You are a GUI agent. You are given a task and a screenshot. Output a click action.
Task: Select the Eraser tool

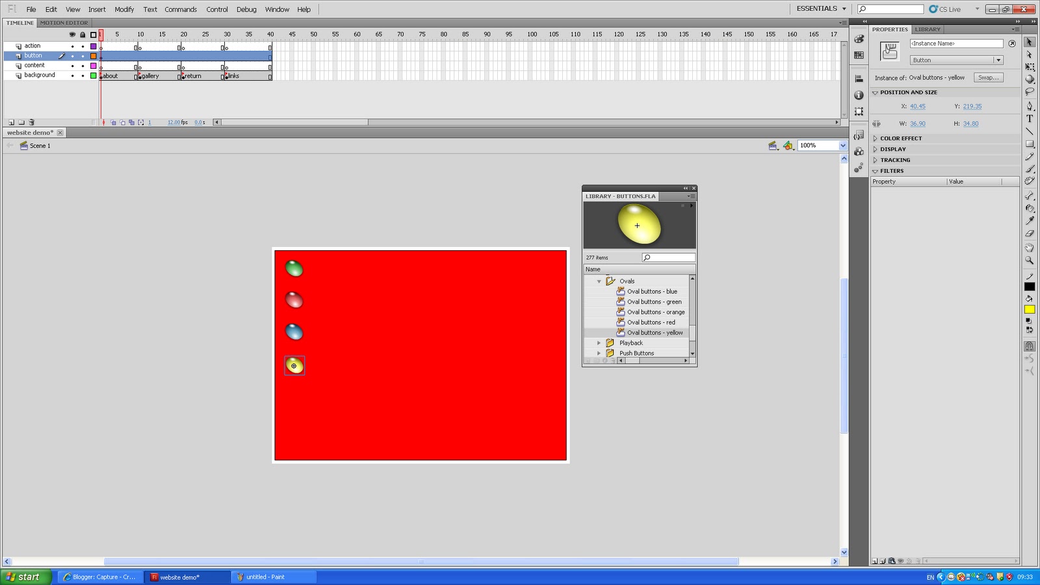tap(1030, 233)
